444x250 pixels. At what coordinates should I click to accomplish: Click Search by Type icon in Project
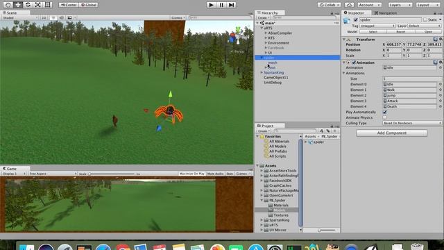[321, 131]
